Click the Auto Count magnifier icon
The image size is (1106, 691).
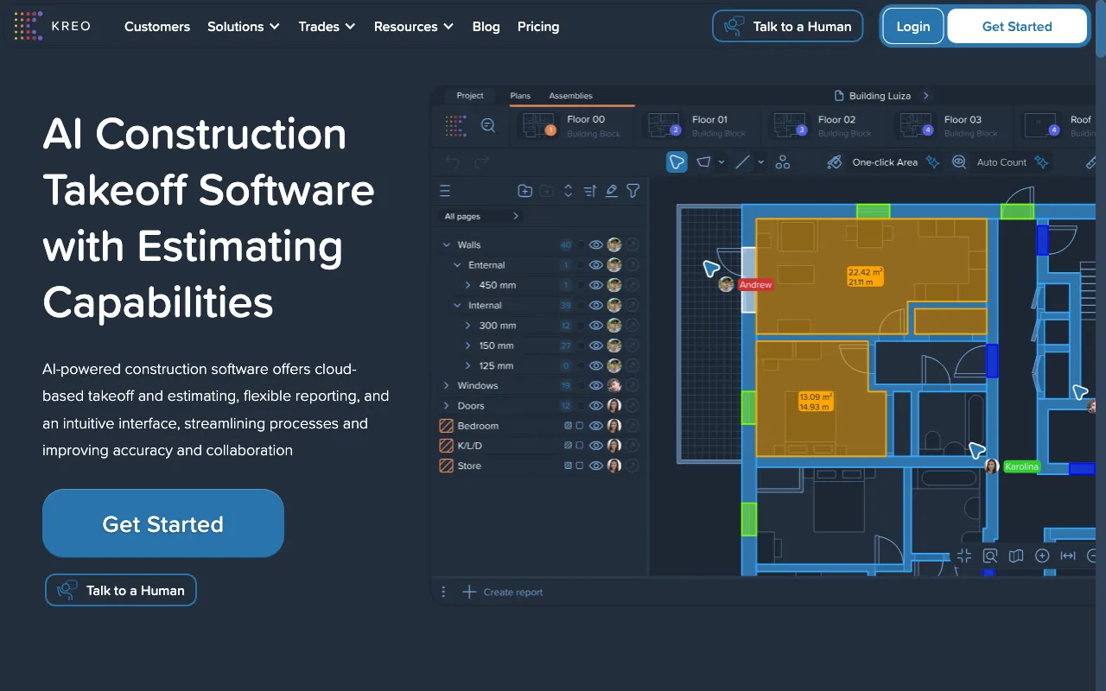click(x=958, y=162)
